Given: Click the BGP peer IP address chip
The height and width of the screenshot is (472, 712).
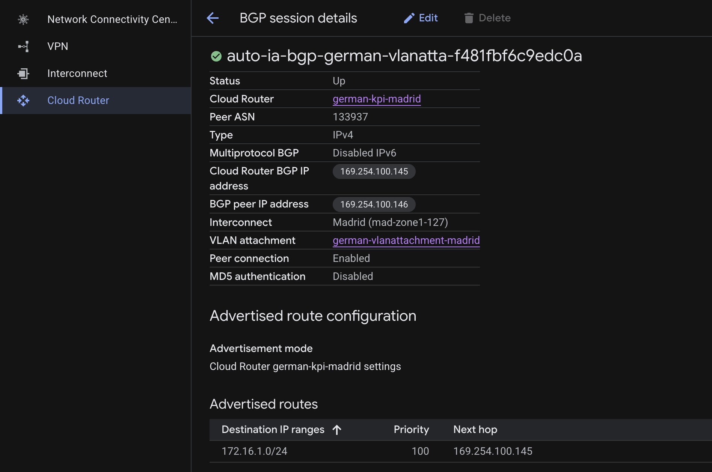Looking at the screenshot, I should [x=374, y=204].
